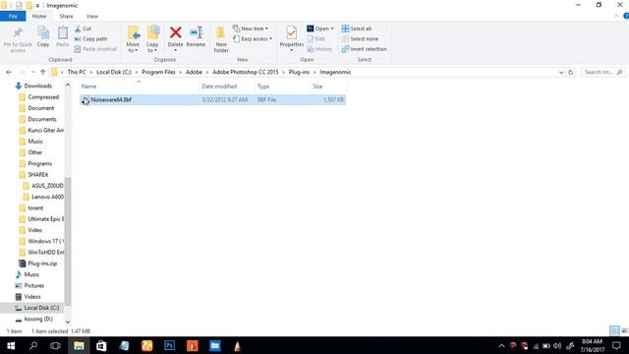Open Task View on taskbar
This screenshot has height=354, width=629.
click(55, 345)
